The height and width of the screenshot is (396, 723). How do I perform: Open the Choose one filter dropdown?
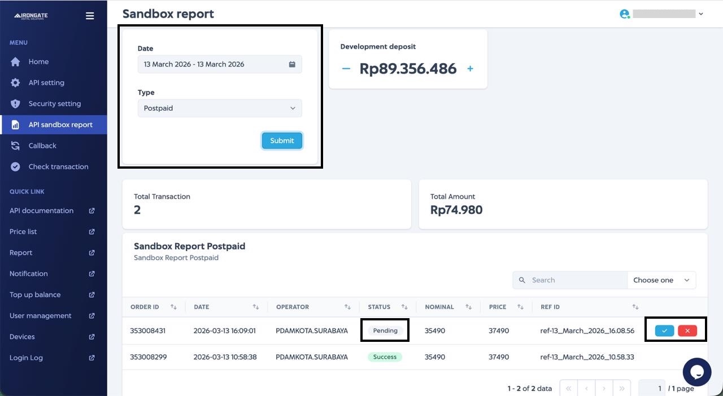pyautogui.click(x=661, y=280)
